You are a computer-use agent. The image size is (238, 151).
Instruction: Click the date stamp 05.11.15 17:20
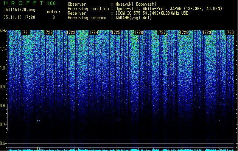19,17
